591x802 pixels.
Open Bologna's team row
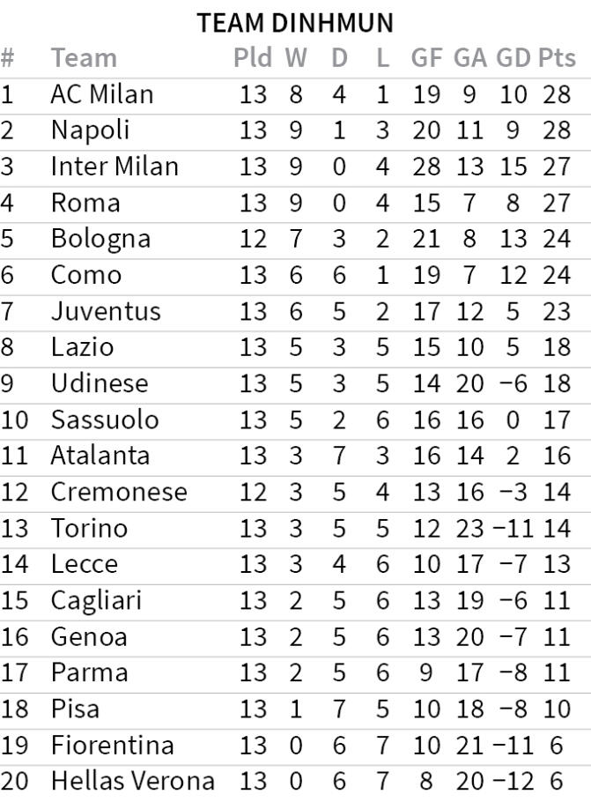click(100, 239)
